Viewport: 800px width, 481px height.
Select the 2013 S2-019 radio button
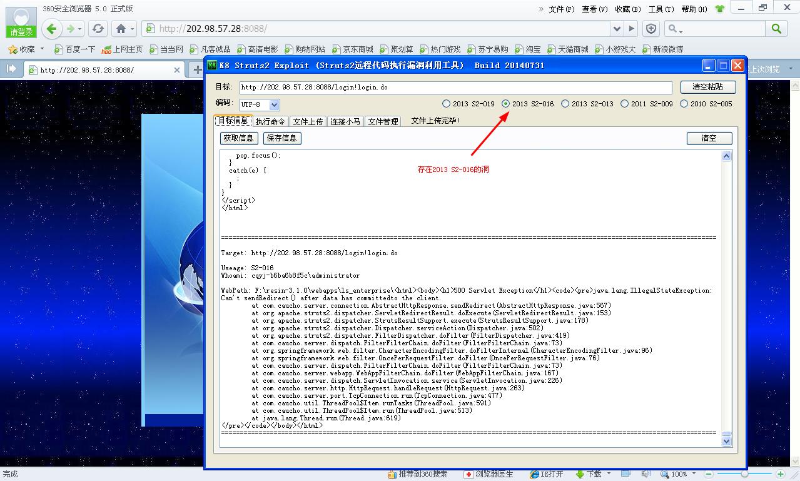tap(446, 104)
